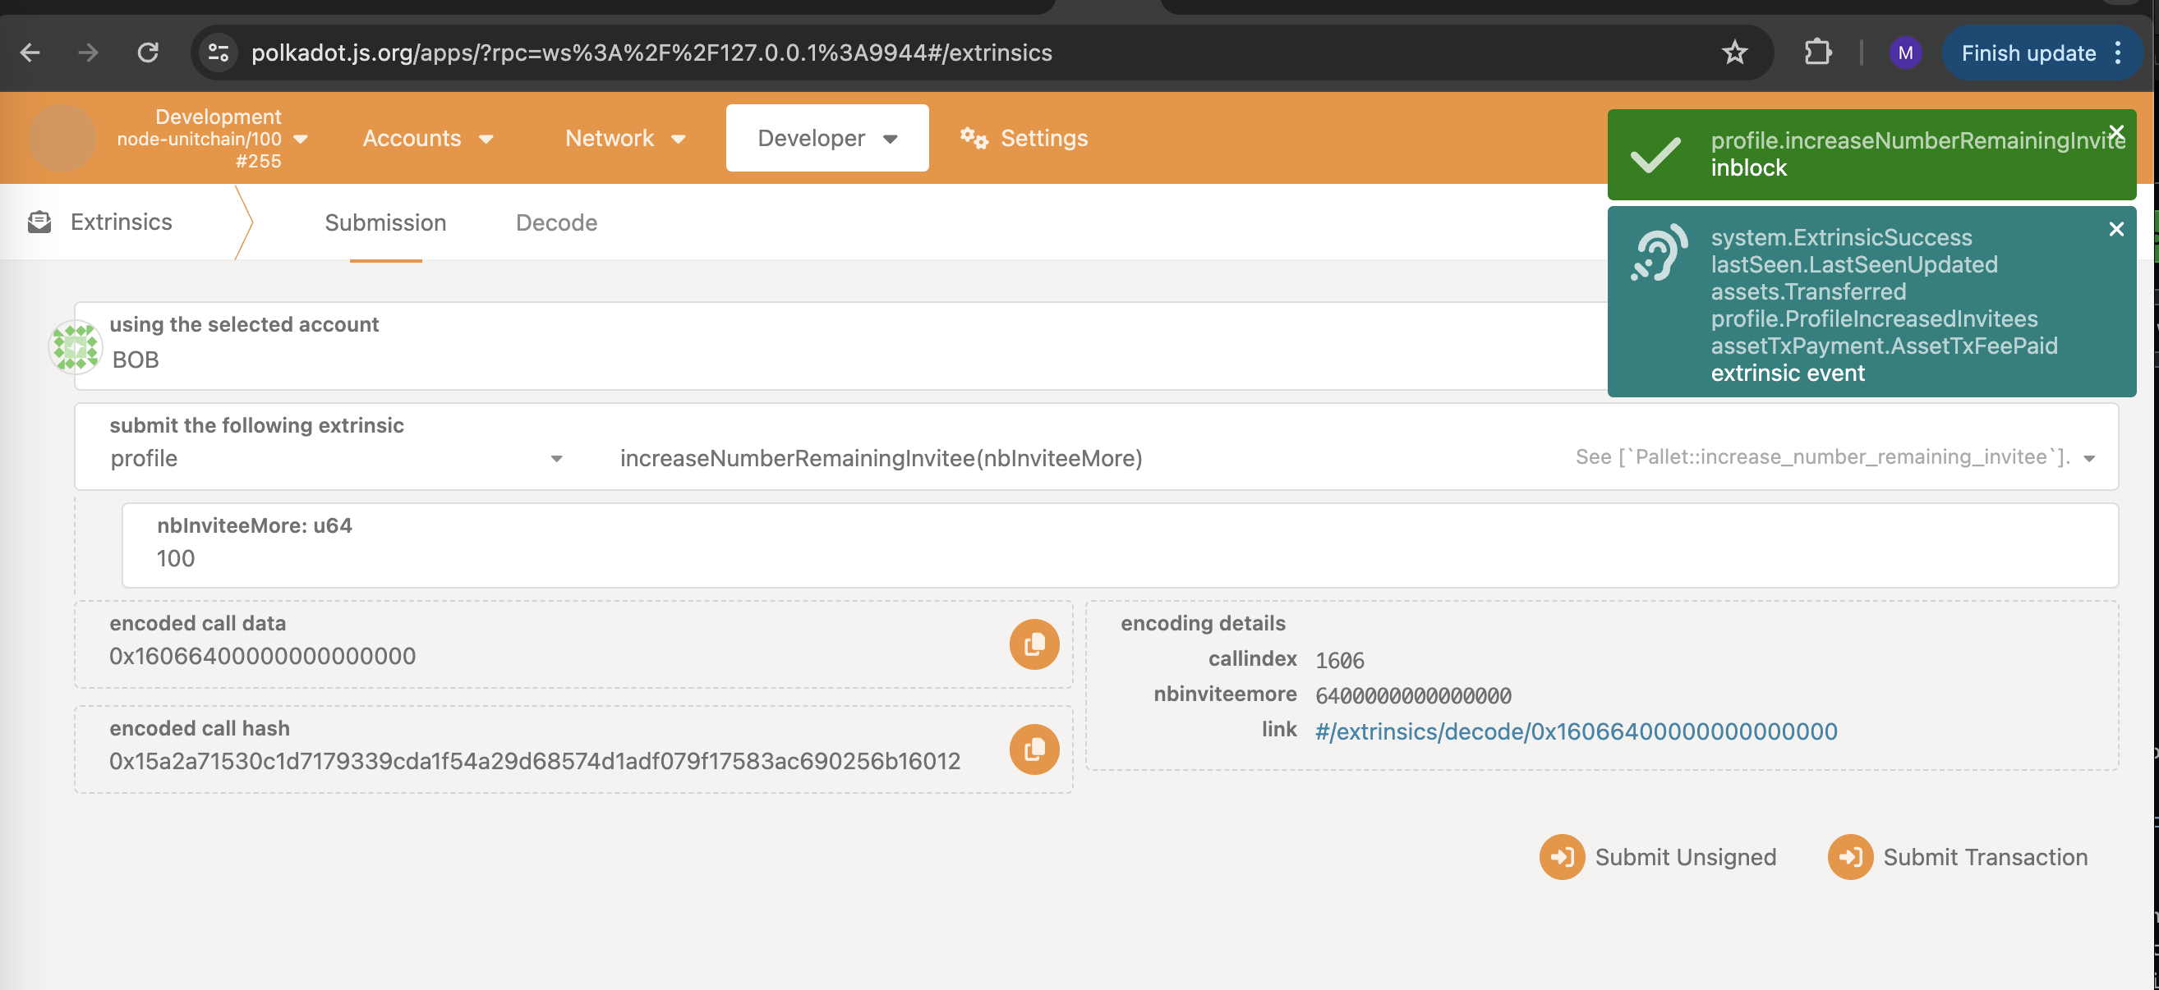
Task: Copy the encoded call hash
Action: tap(1033, 749)
